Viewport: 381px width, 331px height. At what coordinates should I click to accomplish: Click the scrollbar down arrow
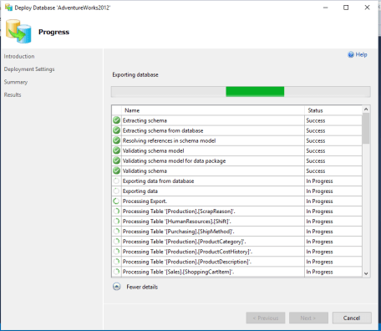point(366,273)
